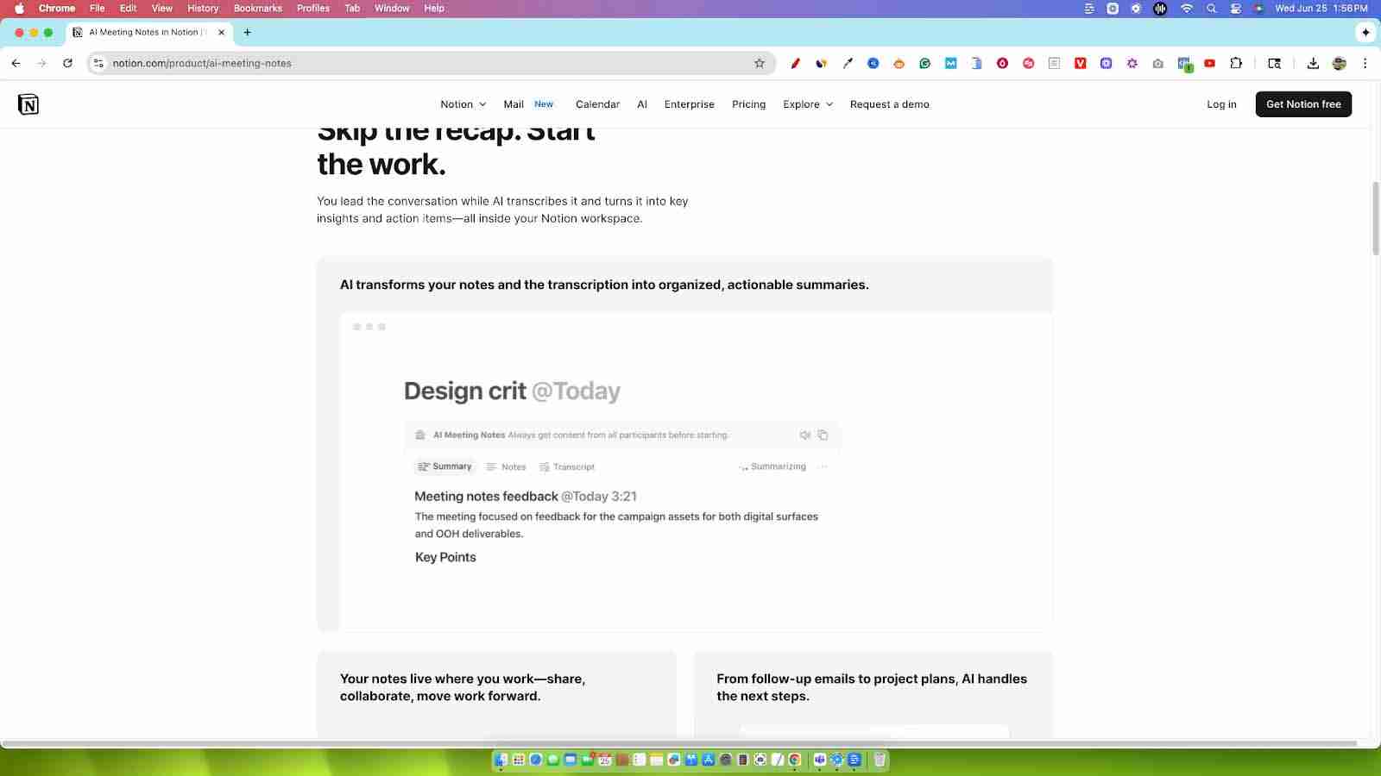Image resolution: width=1381 pixels, height=776 pixels.
Task: Open the browser Downloads icon
Action: click(1313, 63)
